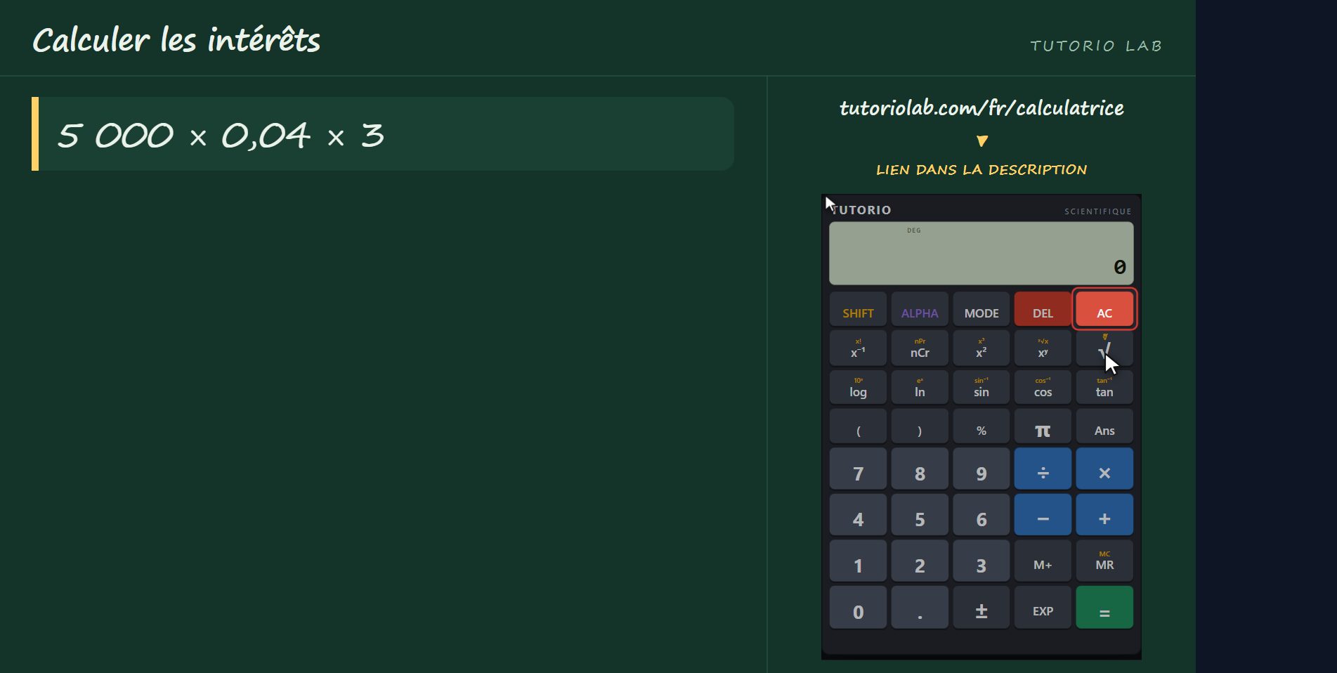Click the close parenthesis key

(920, 426)
